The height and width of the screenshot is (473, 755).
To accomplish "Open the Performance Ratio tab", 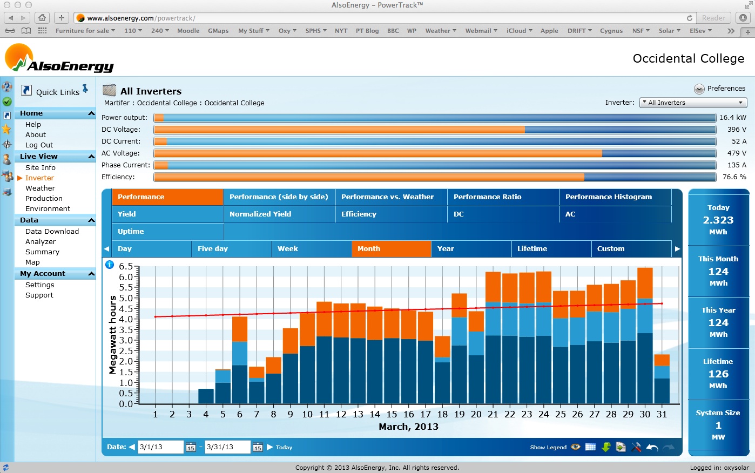I will click(x=503, y=197).
